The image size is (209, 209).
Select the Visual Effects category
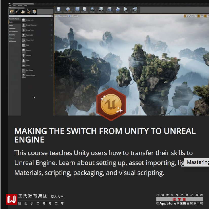click(14, 32)
